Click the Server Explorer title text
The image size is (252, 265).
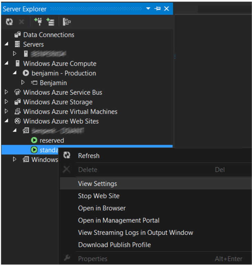pyautogui.click(x=25, y=9)
